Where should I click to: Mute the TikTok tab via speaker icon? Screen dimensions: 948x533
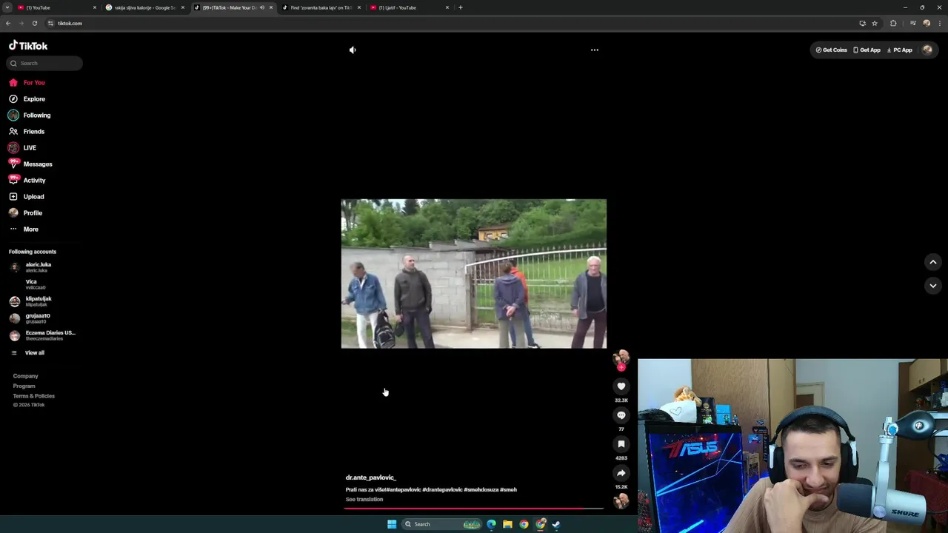pyautogui.click(x=261, y=7)
